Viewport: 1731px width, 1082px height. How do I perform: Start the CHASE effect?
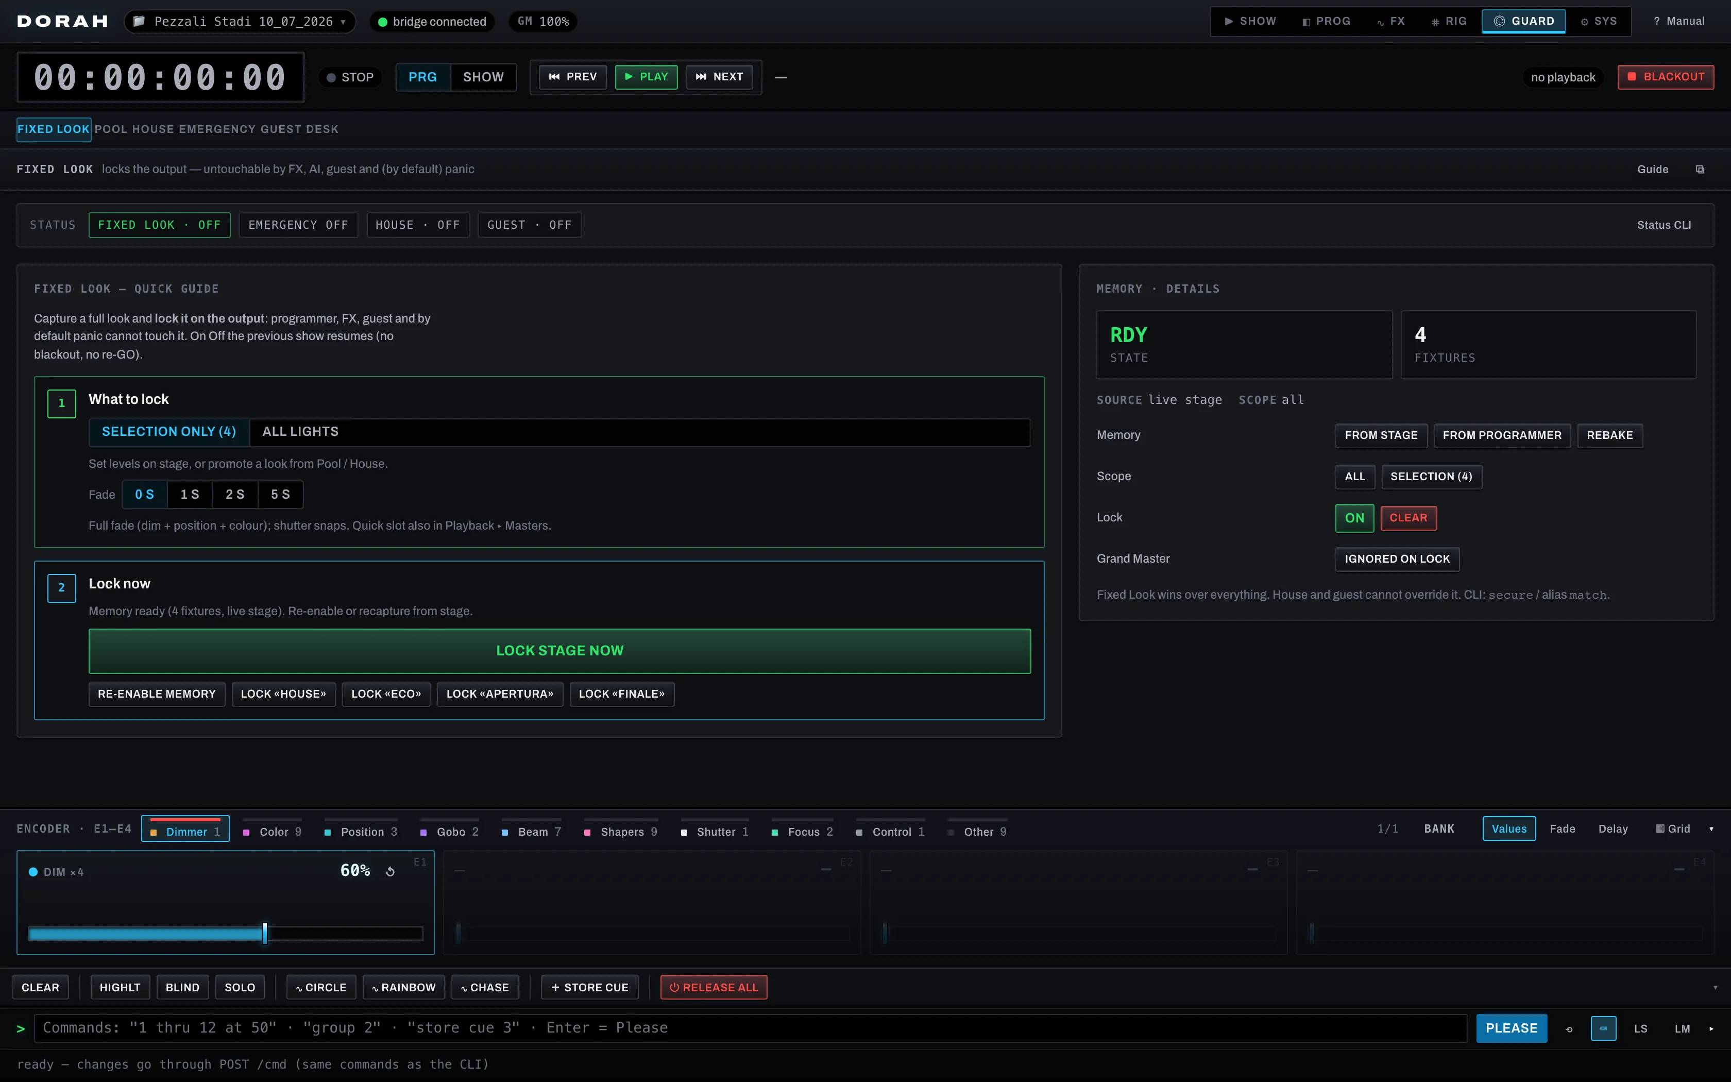[485, 988]
